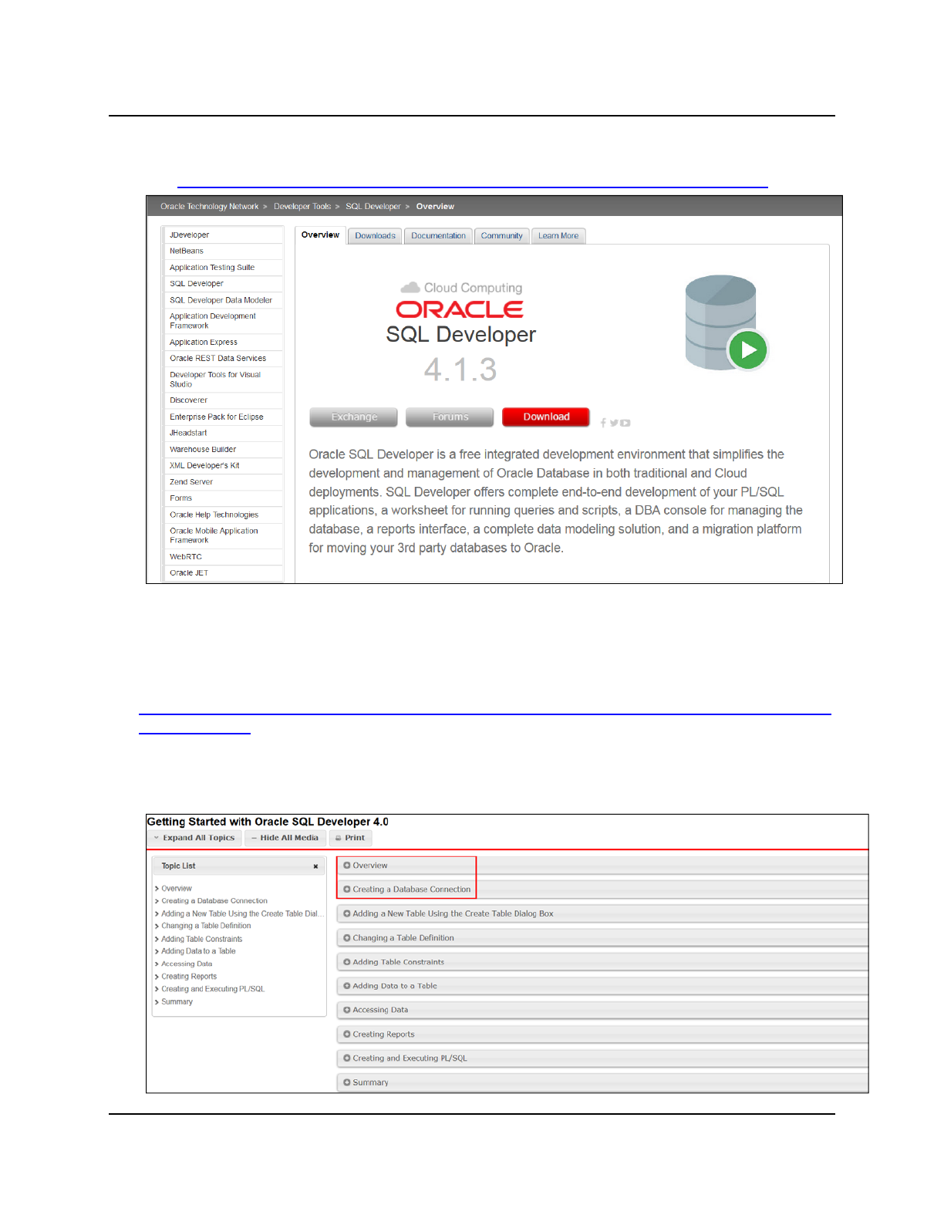The image size is (944, 1222).
Task: Close the Topic List panel
Action: click(x=315, y=866)
